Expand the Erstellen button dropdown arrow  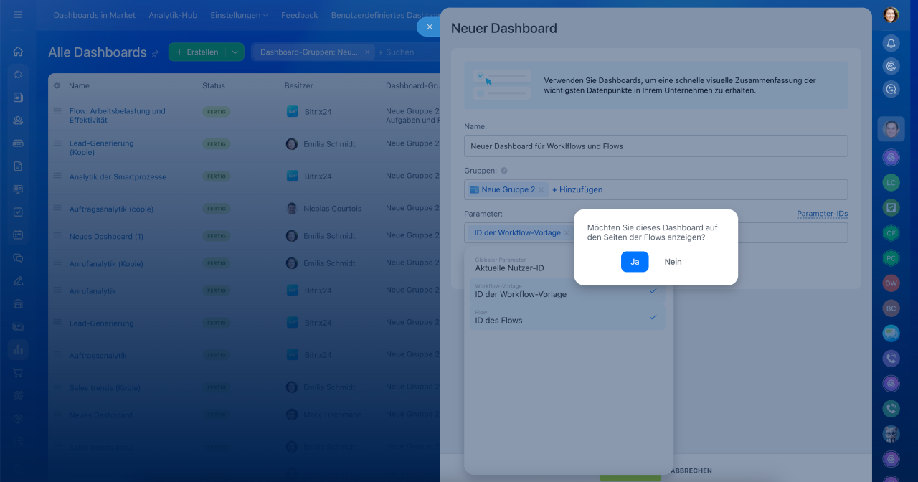point(235,52)
